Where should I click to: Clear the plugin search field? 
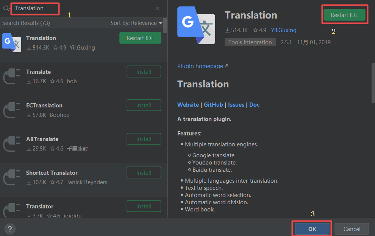coord(157,8)
